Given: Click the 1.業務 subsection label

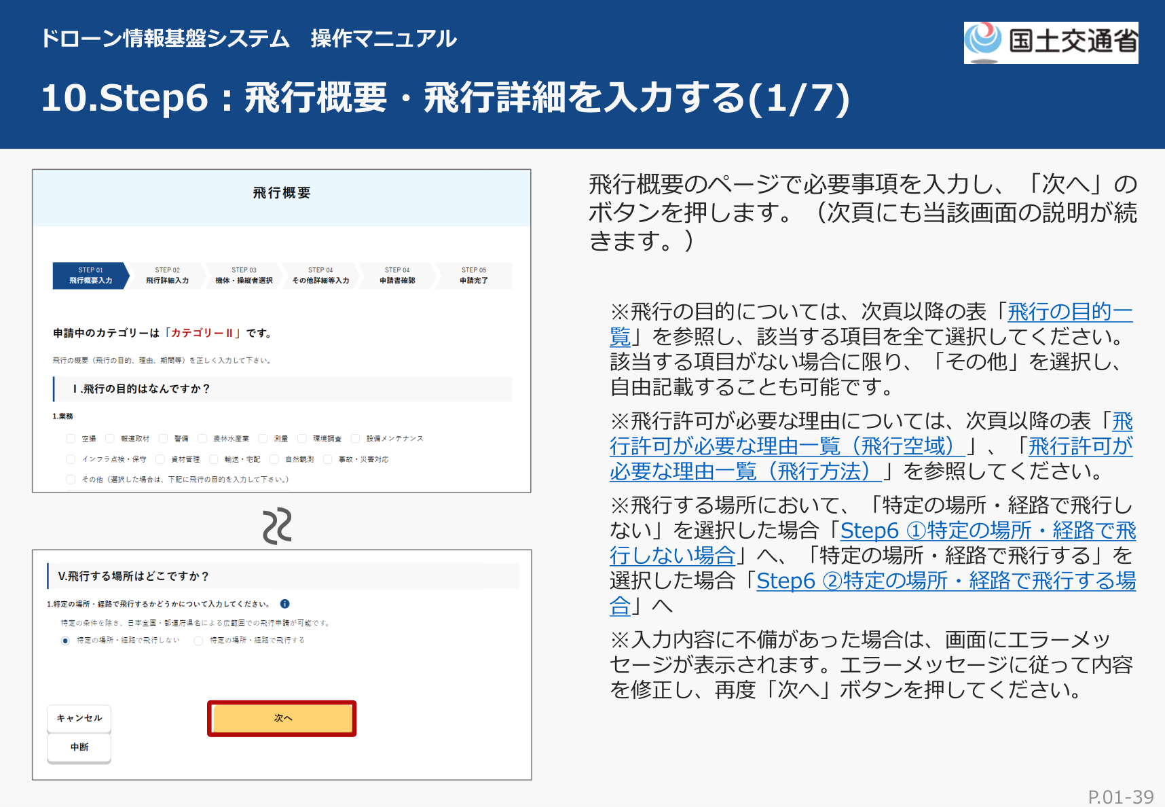Looking at the screenshot, I should coord(63,416).
